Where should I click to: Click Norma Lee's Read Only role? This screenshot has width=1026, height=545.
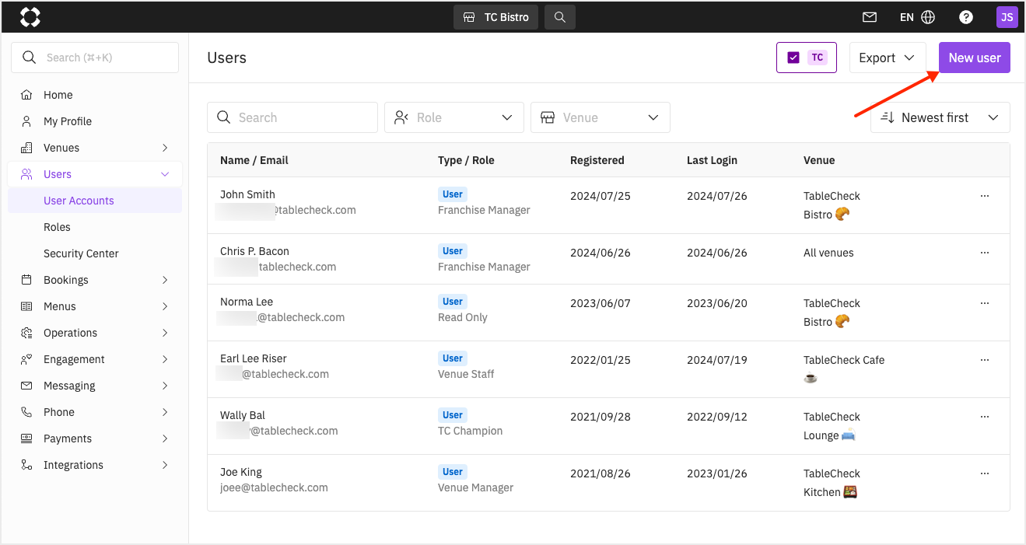[x=463, y=317]
